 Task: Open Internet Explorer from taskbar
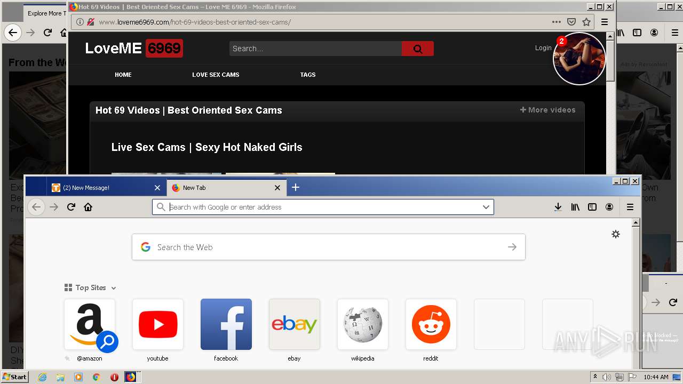click(43, 377)
